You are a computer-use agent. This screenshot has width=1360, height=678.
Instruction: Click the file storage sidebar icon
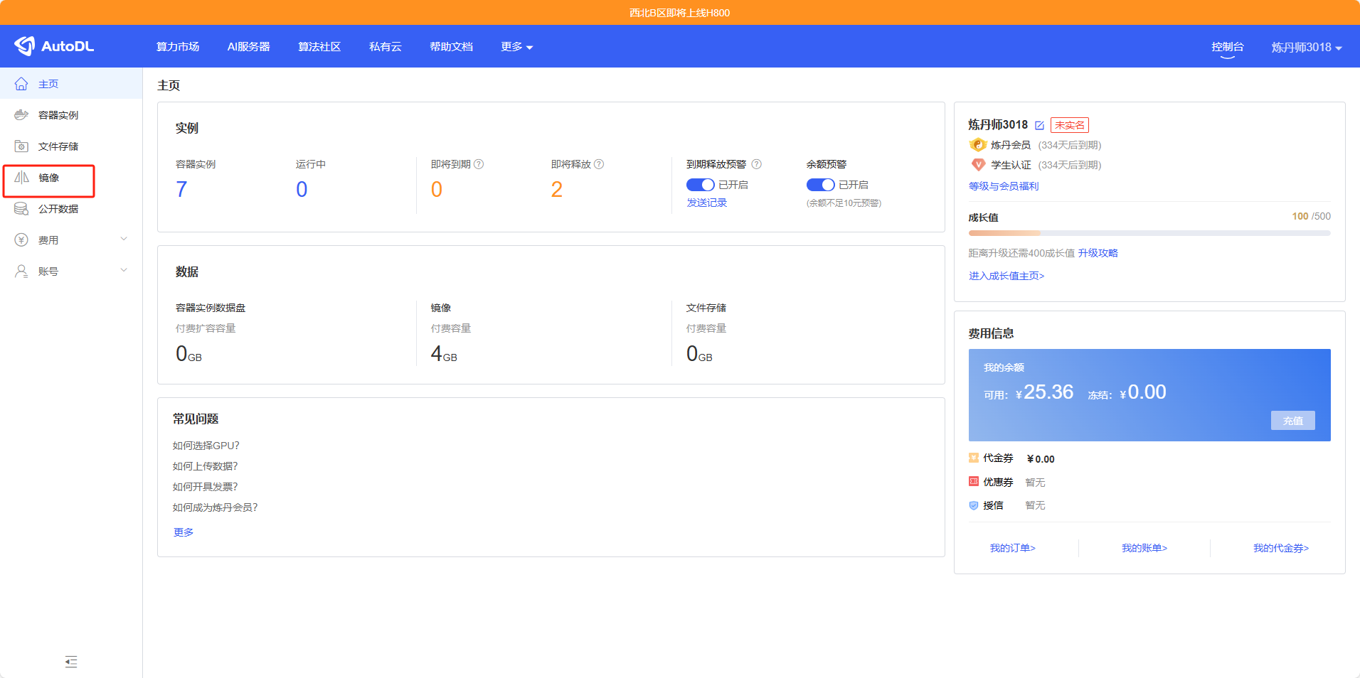21,146
